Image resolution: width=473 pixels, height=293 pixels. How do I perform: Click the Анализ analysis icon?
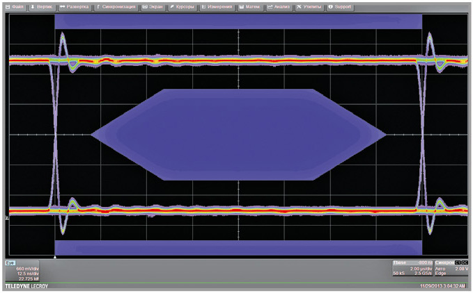pos(270,6)
